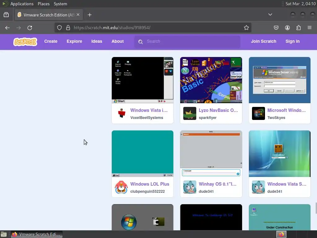Click Sign in link
317x238 pixels.
click(x=293, y=41)
